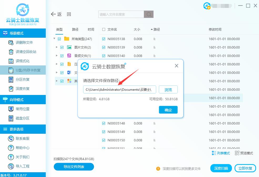Open the 帮助中心 question mark icon
Image resolution: width=259 pixels, height=177 pixels.
tap(11, 148)
